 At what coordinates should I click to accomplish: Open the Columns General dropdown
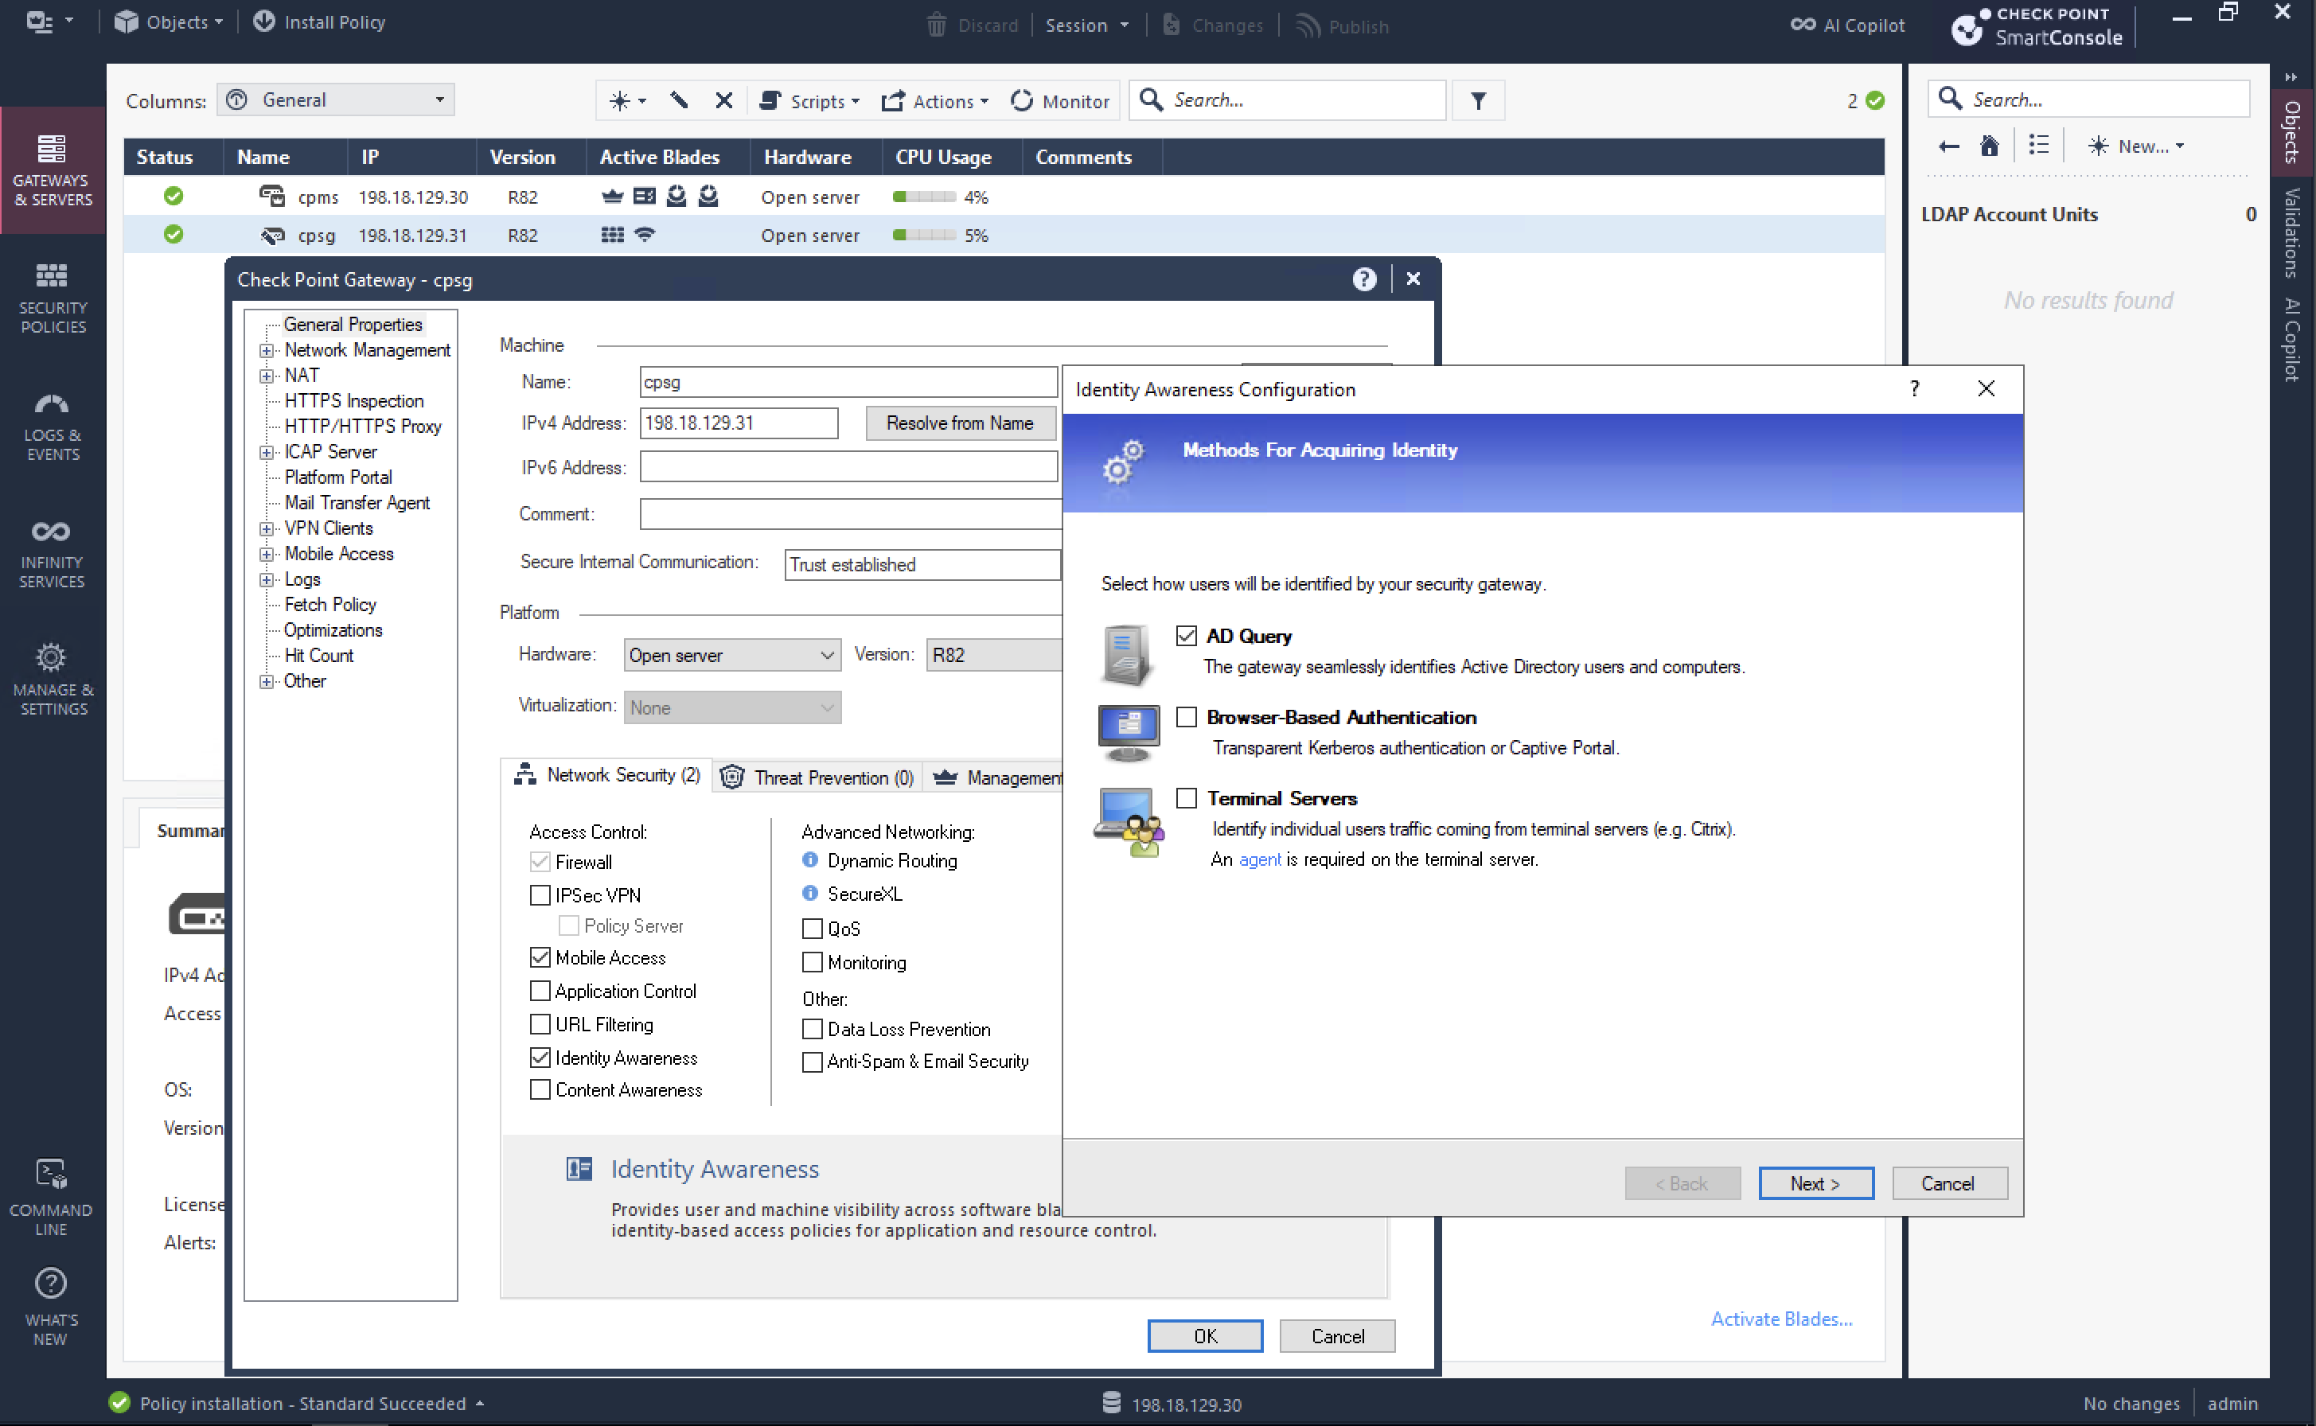coord(336,100)
